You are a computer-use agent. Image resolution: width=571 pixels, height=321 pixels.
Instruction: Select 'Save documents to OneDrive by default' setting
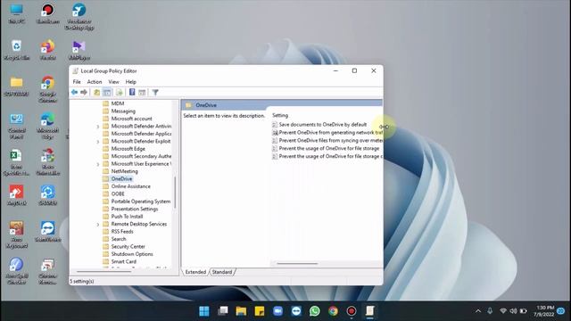pos(319,125)
